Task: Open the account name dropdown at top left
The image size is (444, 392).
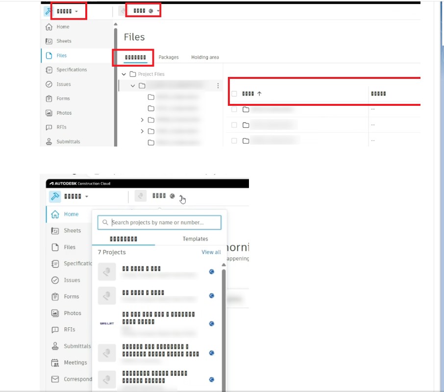Action: click(68, 10)
